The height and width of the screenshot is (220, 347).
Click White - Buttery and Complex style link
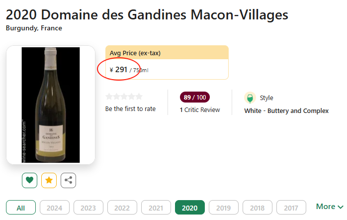[x=286, y=110]
